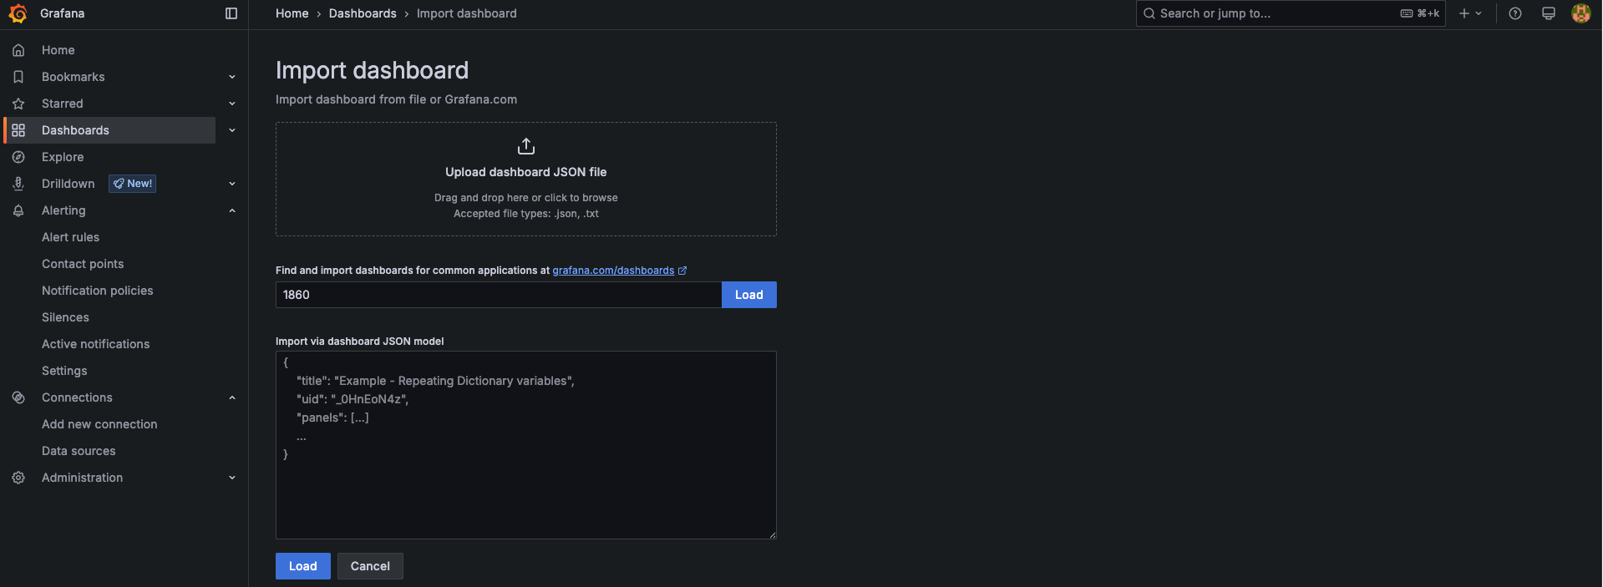Click the Search or jump to field
This screenshot has width=1603, height=587.
click(x=1291, y=13)
